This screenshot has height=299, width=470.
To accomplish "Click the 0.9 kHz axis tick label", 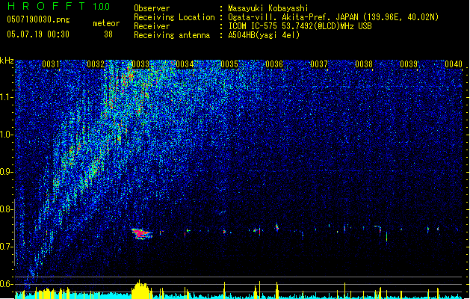I will tap(7, 172).
